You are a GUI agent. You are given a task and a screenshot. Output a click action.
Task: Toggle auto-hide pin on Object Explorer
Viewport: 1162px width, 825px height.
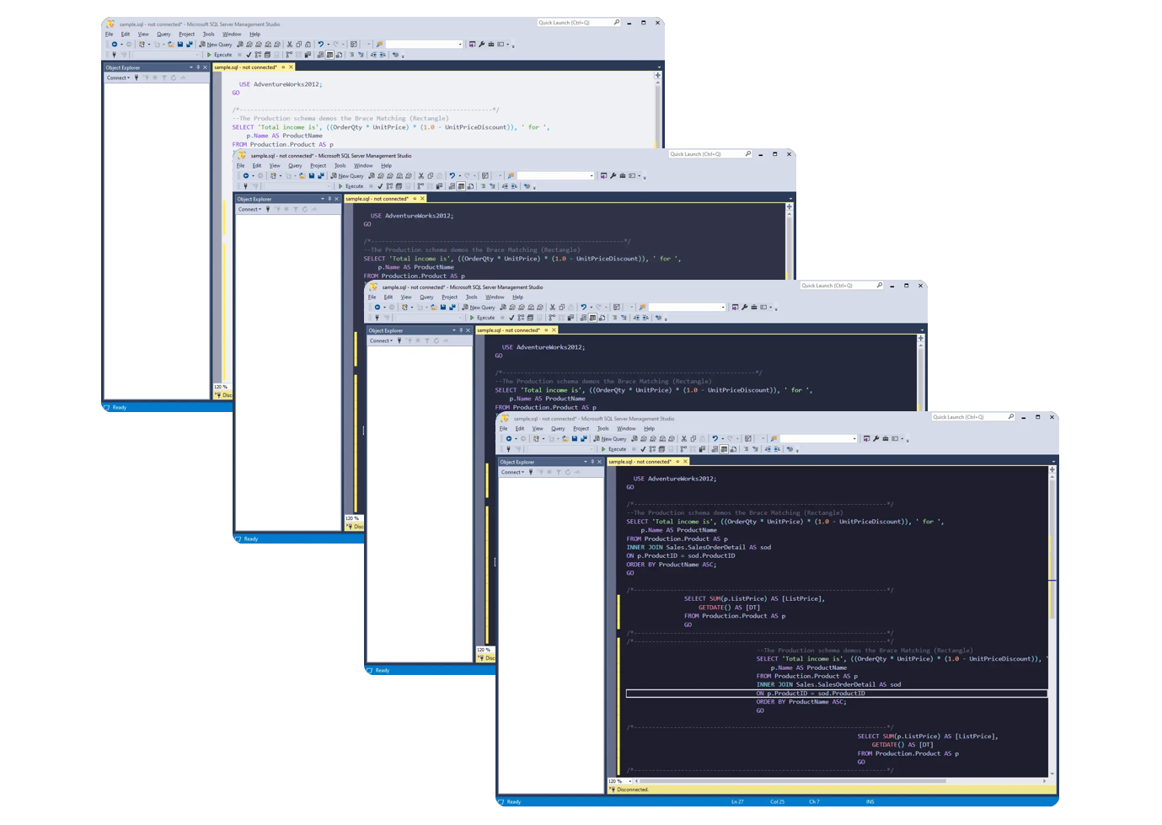pos(592,462)
